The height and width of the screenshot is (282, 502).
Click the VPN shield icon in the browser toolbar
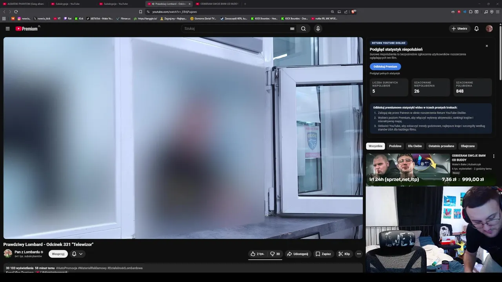point(492,12)
